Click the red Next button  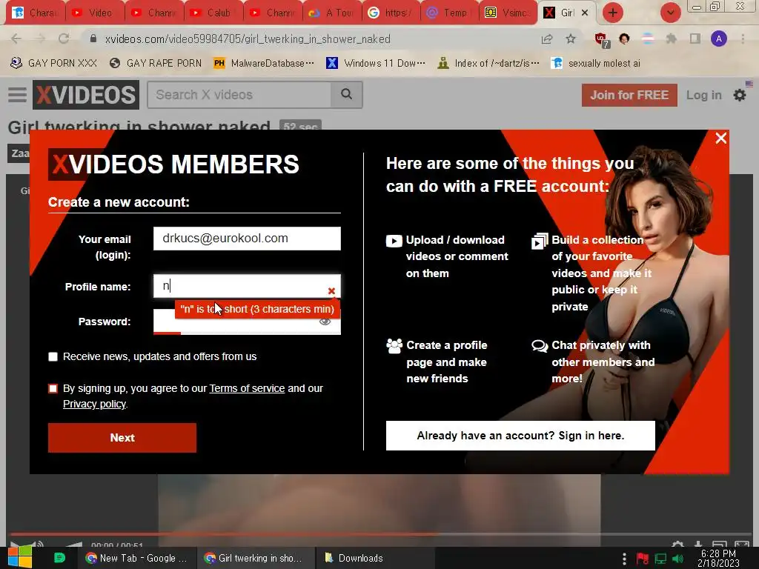(122, 438)
